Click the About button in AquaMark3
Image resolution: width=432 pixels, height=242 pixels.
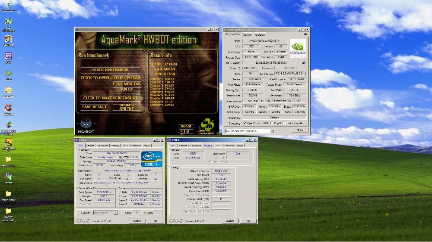coord(186,126)
